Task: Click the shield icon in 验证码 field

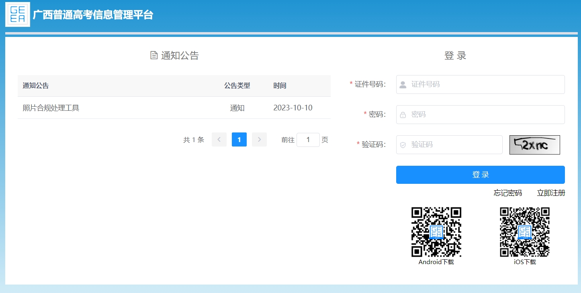Action: tap(403, 144)
